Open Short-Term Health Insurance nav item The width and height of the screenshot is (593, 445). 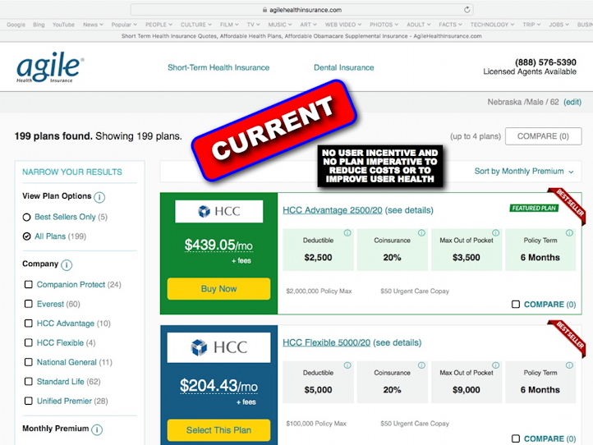click(x=218, y=67)
